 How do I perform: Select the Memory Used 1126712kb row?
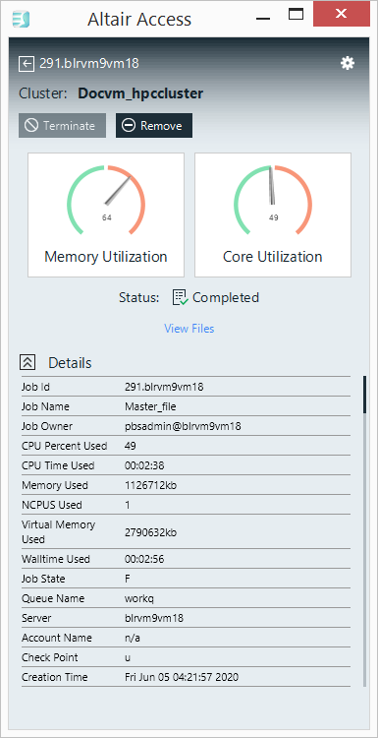pyautogui.click(x=186, y=485)
